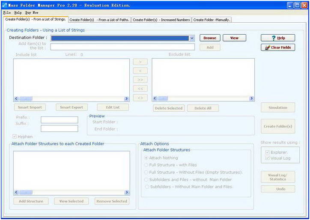Select Full Structure - with Files option

click(146, 165)
